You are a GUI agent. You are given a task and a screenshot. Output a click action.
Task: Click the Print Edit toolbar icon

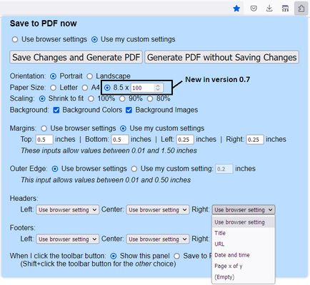pos(285,9)
